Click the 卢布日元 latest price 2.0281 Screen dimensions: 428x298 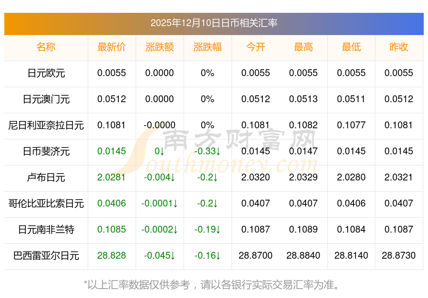[112, 177]
